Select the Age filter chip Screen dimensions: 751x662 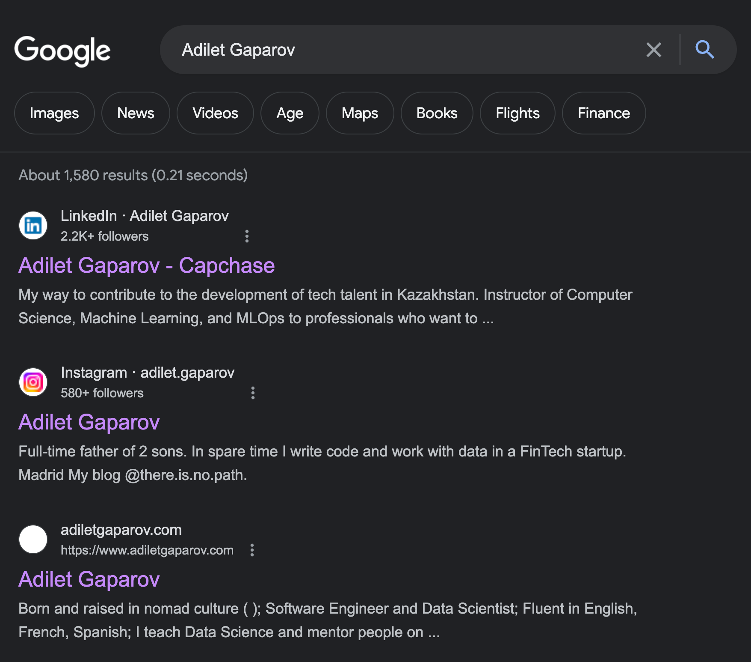click(290, 113)
